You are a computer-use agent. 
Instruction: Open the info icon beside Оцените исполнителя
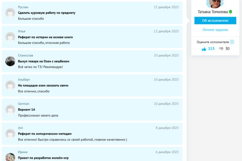[x=232, y=42]
